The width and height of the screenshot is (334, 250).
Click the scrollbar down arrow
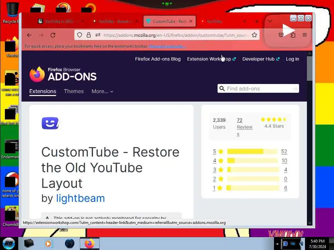(310, 223)
